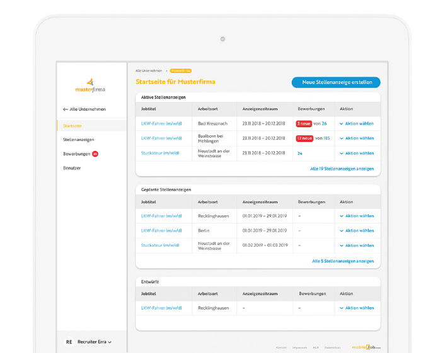Show all 5 planned Stellenanzeigen
Viewport: 445px width, 353px height.
point(343,261)
